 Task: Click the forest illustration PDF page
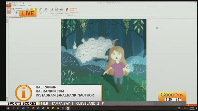pyautogui.click(x=104, y=60)
